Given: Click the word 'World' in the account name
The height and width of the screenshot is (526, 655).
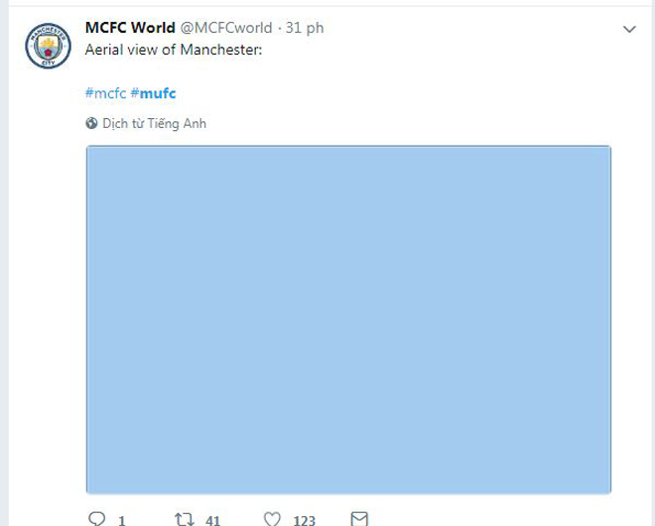Looking at the screenshot, I should [153, 28].
